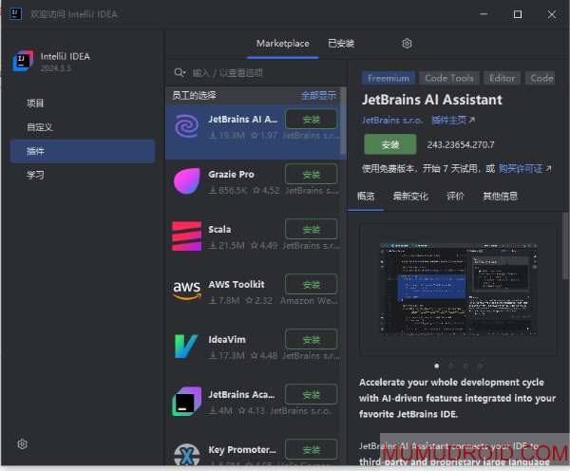The height and width of the screenshot is (471, 570).
Task: Install the IdeaVim plugin
Action: [312, 340]
